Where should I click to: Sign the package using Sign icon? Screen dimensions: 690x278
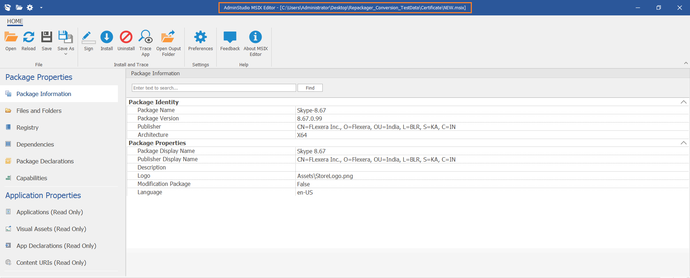click(x=88, y=37)
